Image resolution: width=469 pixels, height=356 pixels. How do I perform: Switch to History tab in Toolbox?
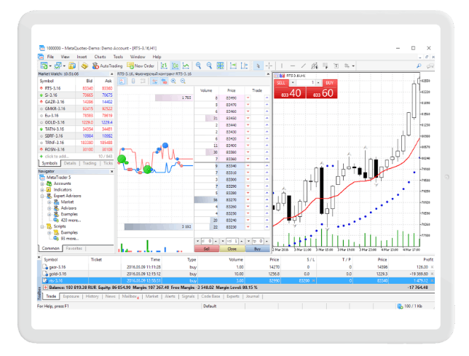[92, 296]
